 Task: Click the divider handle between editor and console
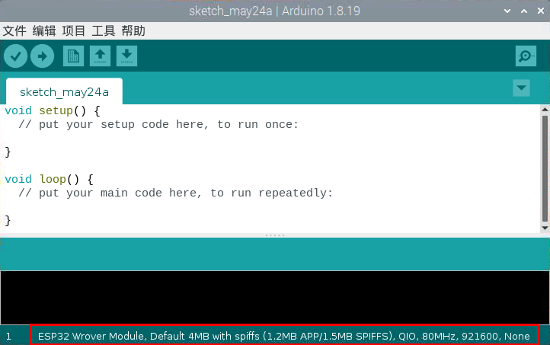(274, 235)
